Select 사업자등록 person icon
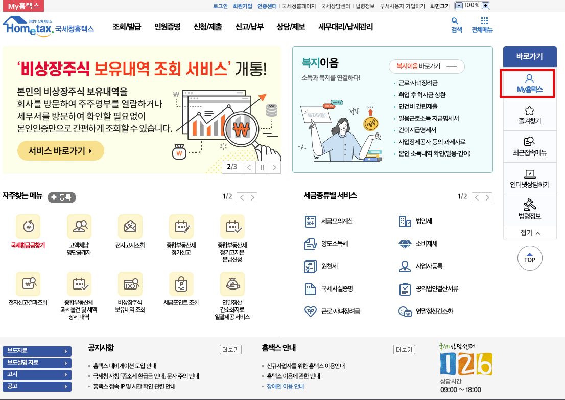Image resolution: width=565 pixels, height=400 pixels. point(405,266)
